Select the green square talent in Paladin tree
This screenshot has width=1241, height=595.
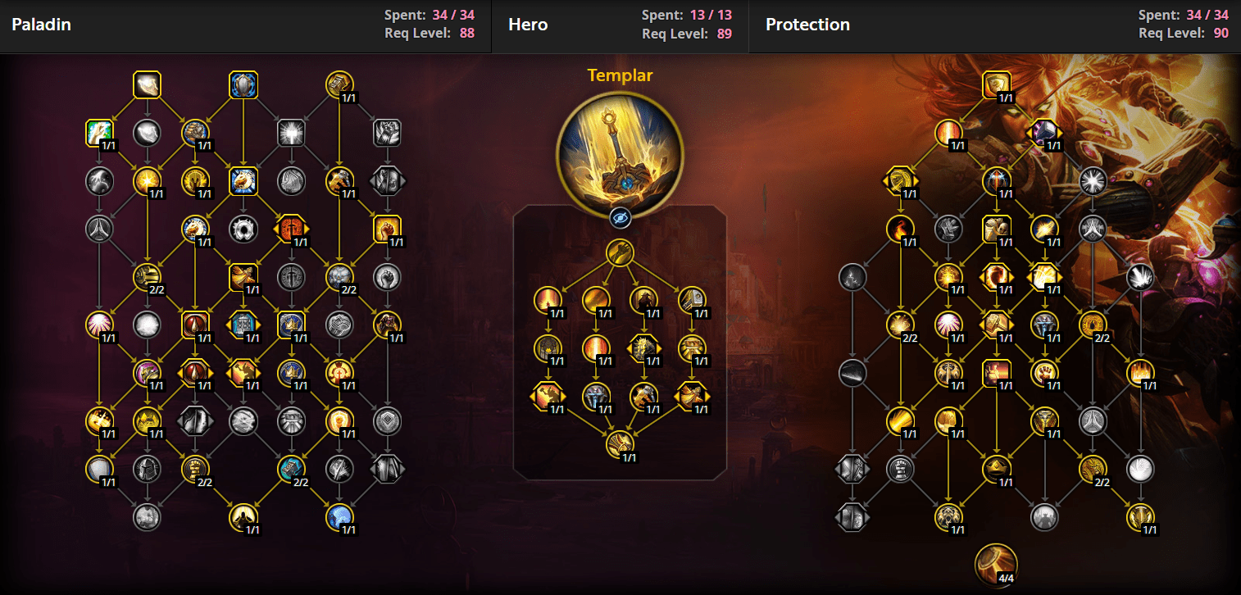(98, 133)
